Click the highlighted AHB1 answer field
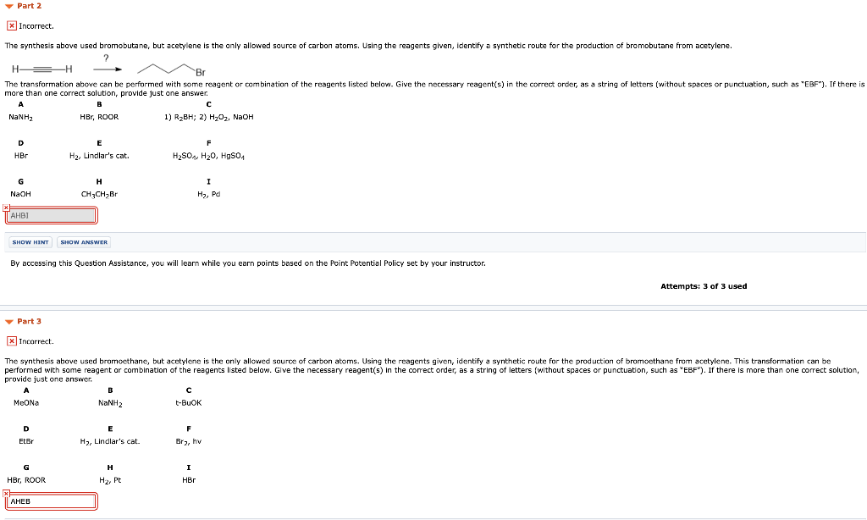This screenshot has width=867, height=520. (51, 215)
